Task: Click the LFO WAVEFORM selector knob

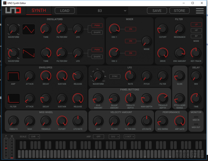Action: pos(98,76)
